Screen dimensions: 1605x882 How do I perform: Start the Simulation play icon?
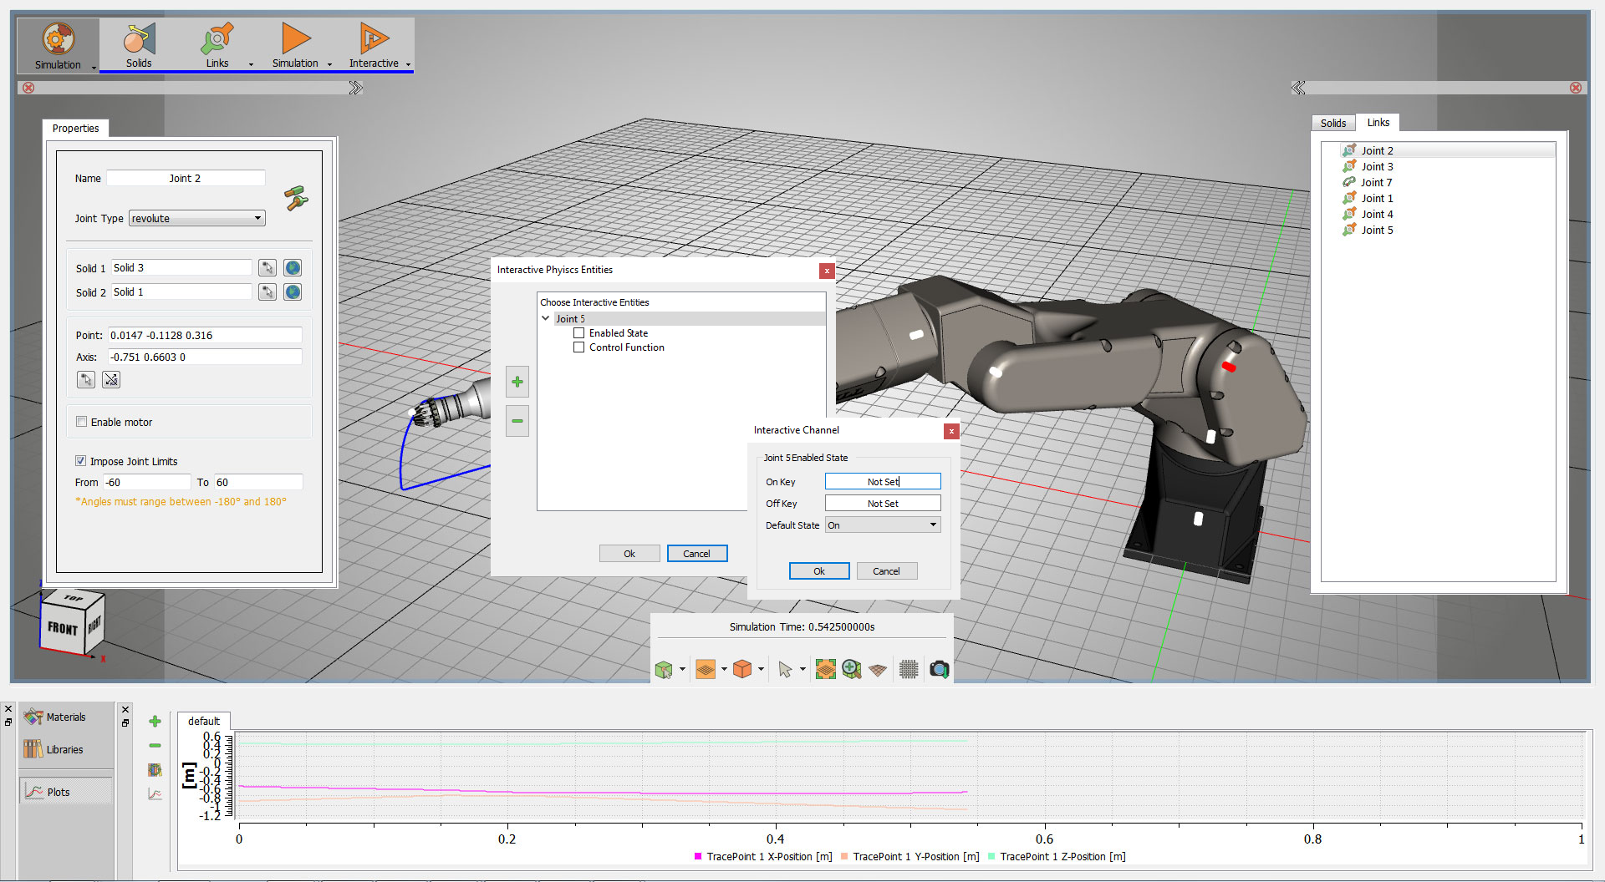[x=296, y=38]
